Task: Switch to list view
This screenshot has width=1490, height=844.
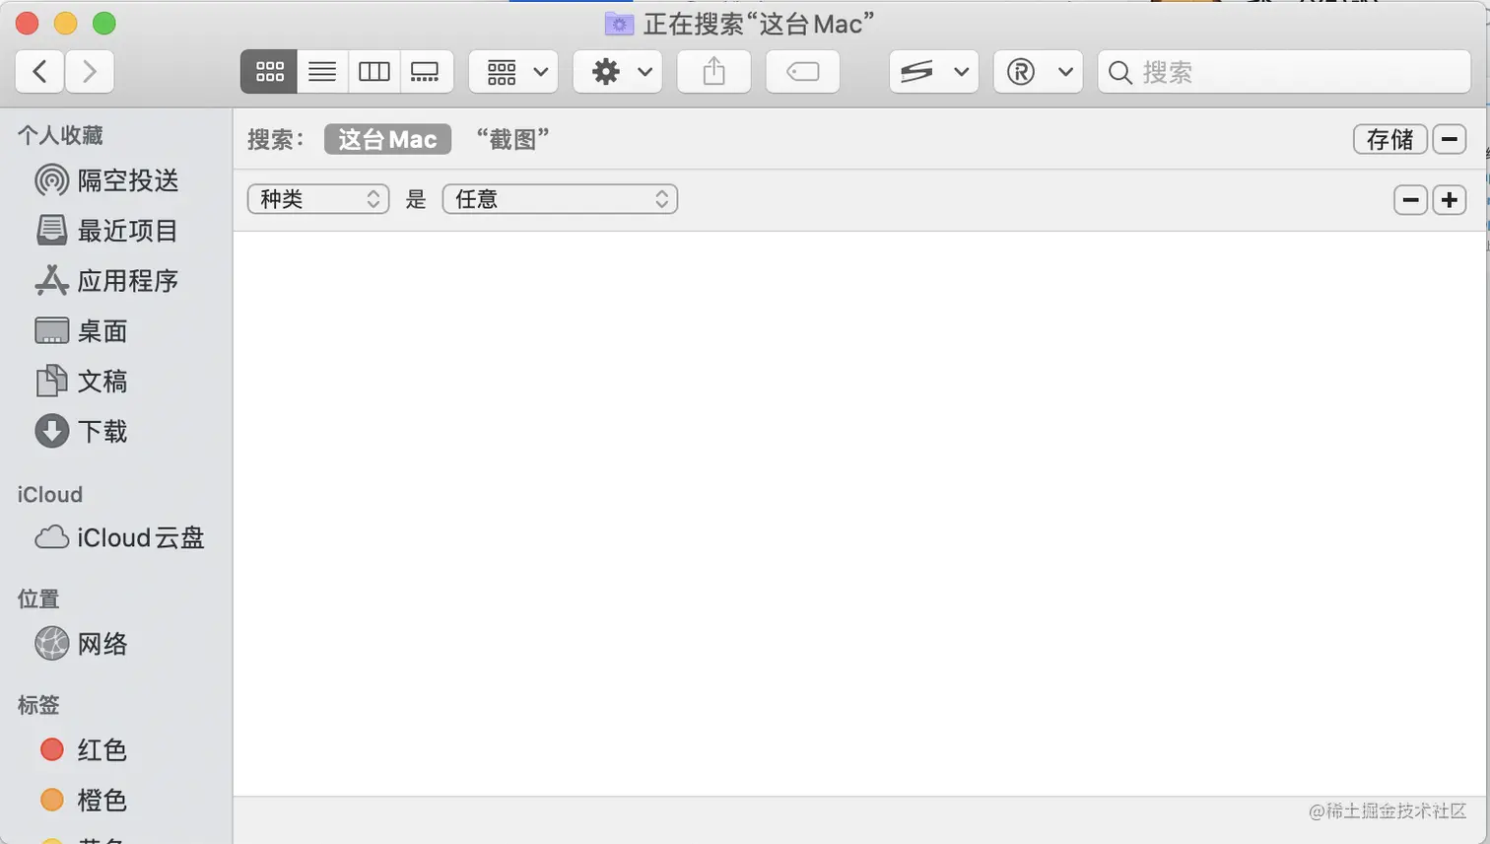Action: coord(322,72)
